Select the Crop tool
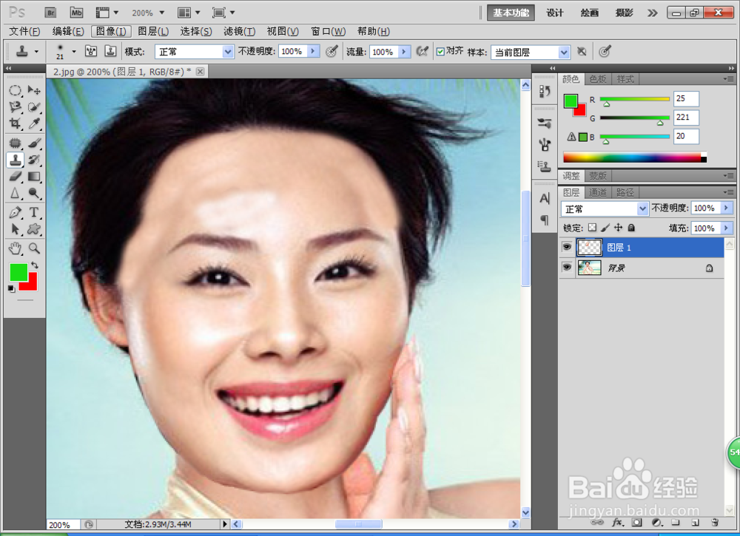This screenshot has width=740, height=536. [x=15, y=123]
